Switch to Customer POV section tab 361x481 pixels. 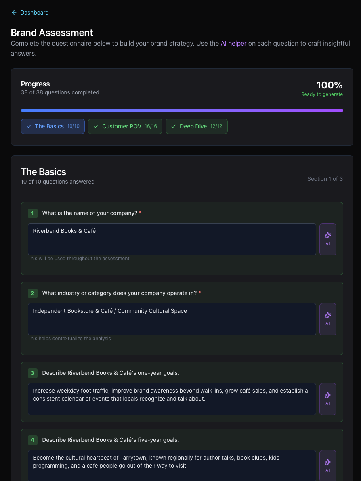[125, 126]
